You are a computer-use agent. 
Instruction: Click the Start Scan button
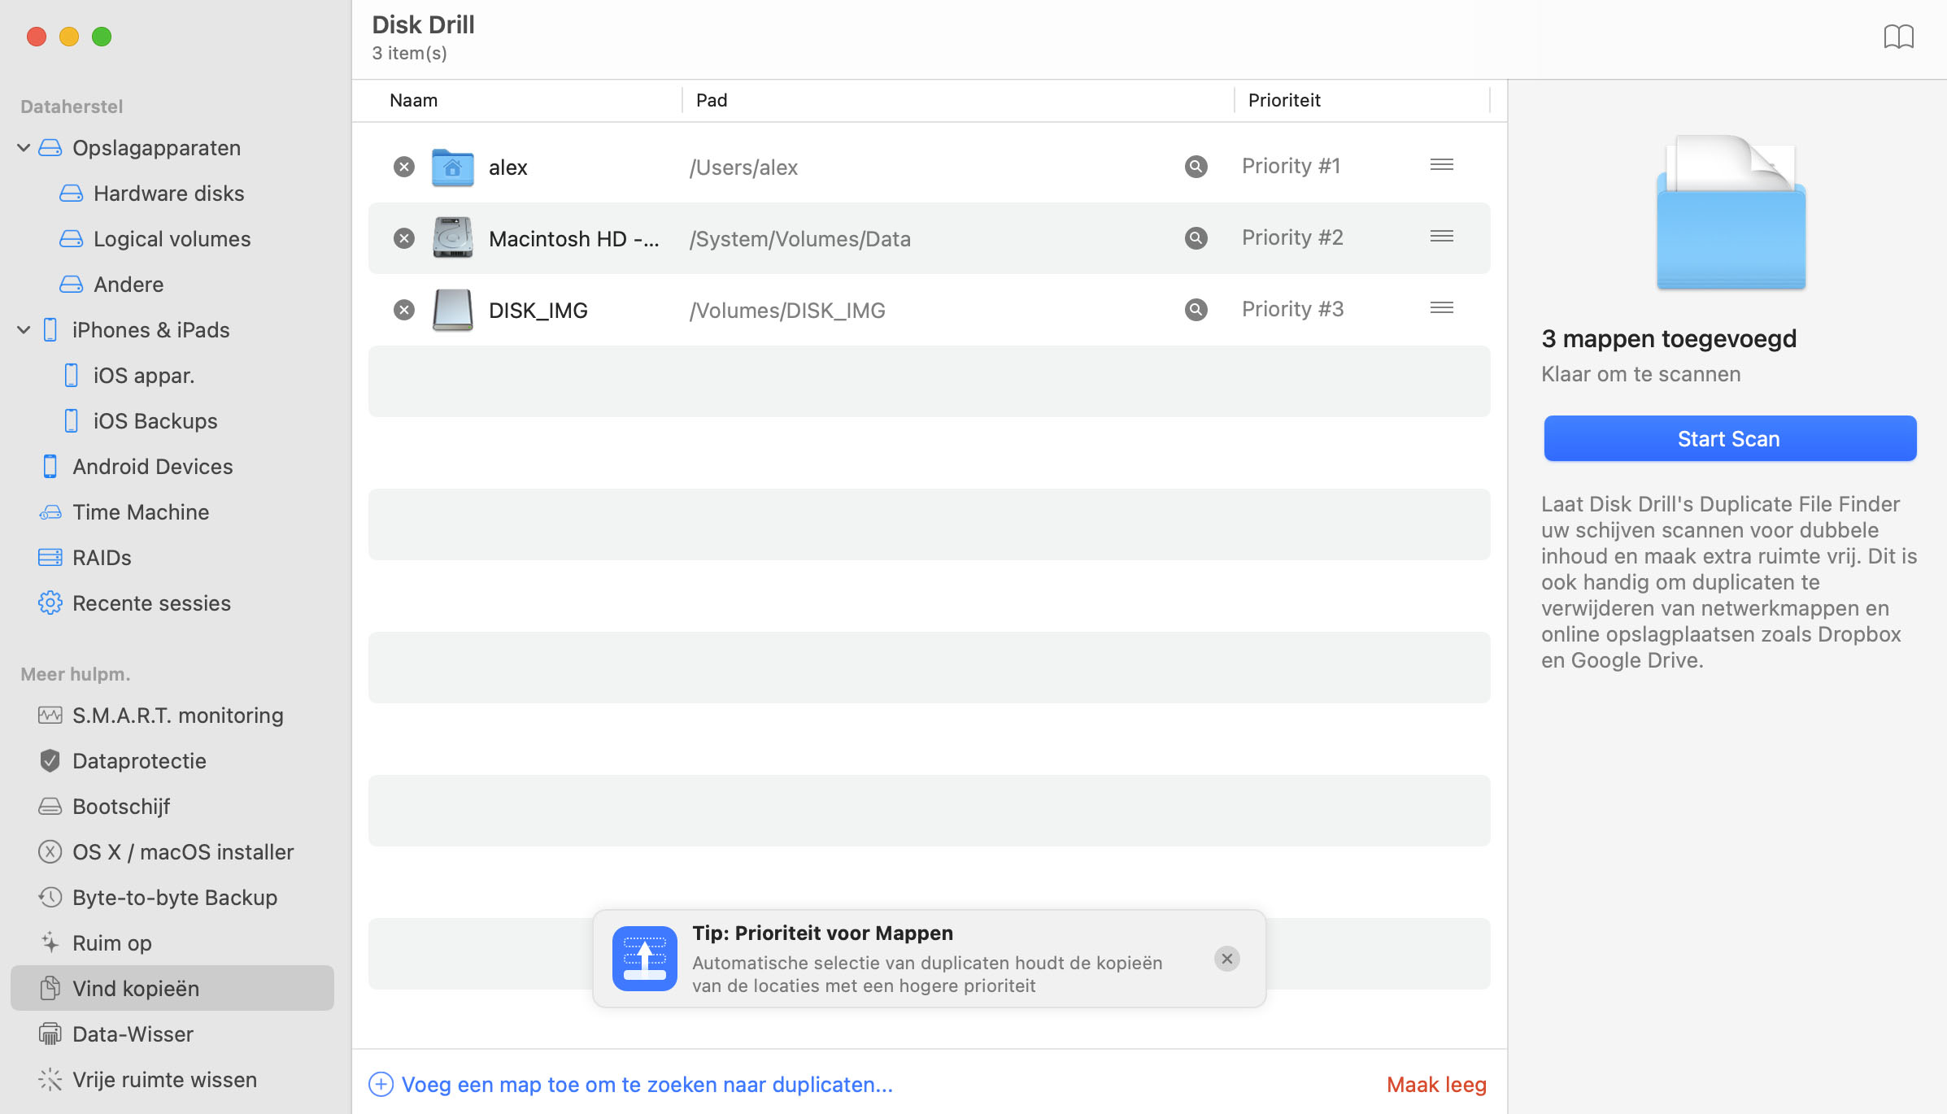(x=1730, y=439)
